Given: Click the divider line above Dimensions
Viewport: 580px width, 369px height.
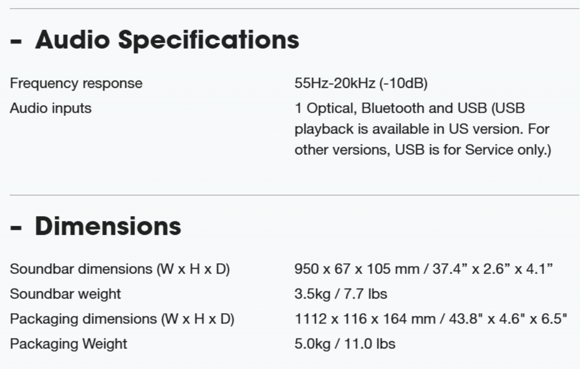Looking at the screenshot, I should pos(290,195).
